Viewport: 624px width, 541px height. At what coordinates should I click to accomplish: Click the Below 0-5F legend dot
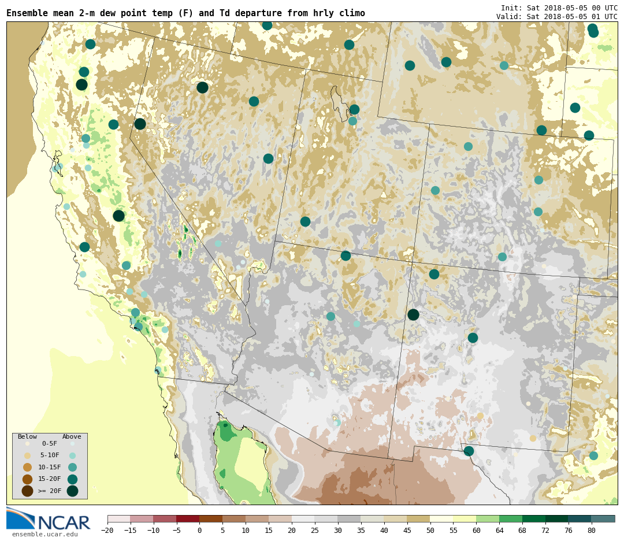click(x=28, y=443)
